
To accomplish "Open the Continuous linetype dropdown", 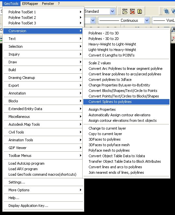I will point(147,20).
